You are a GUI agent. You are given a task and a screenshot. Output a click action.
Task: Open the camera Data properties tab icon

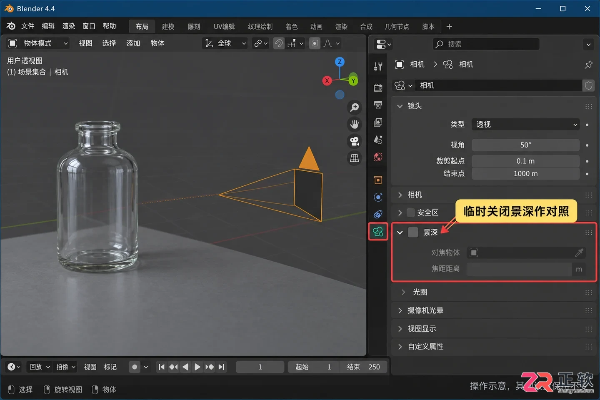(x=378, y=232)
